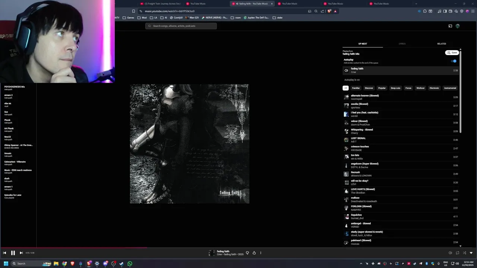Click the Brave Shields lion icon

(330, 11)
